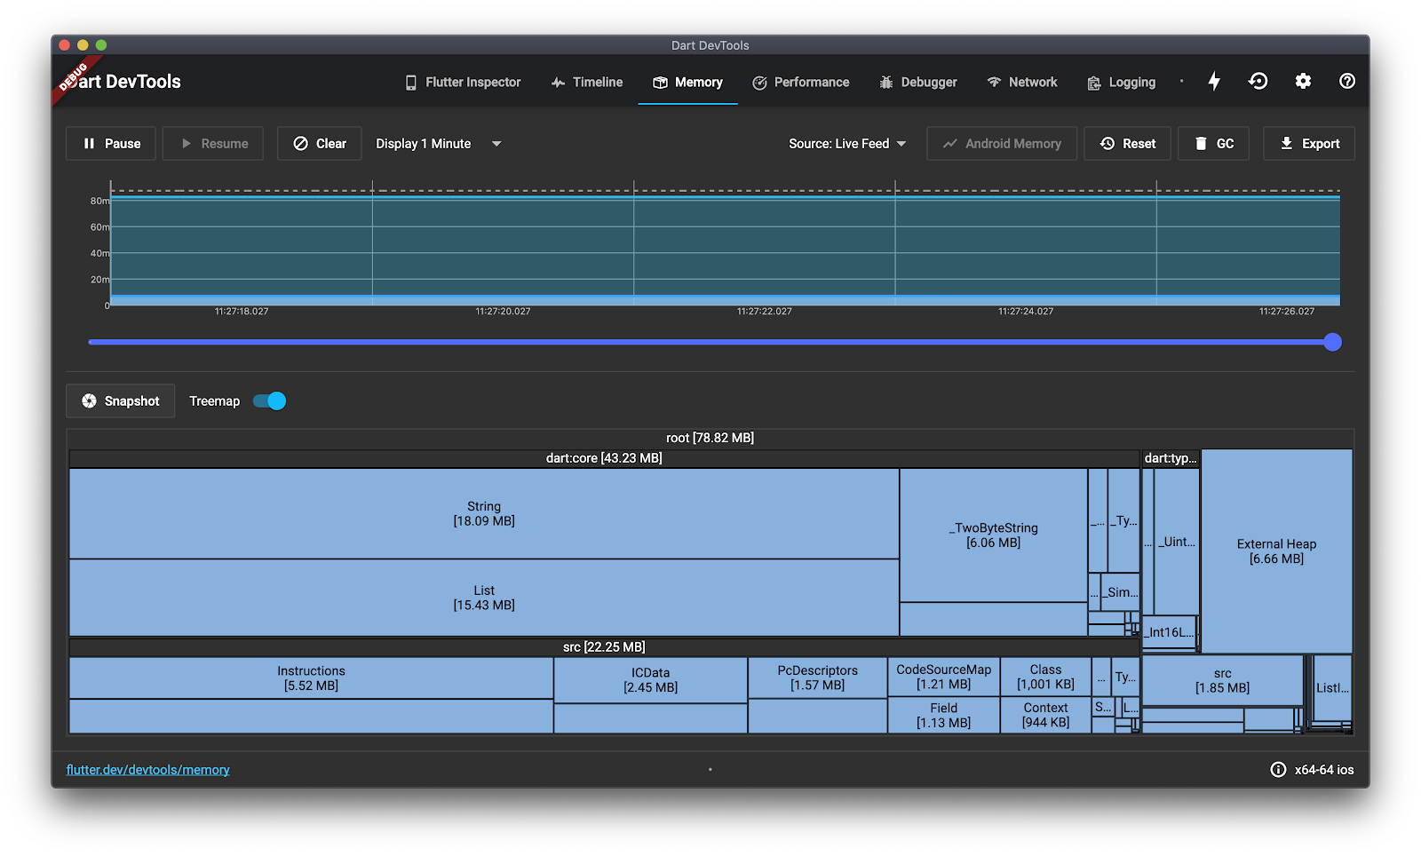Open the flutter.dev/devtools/memory link
Screen dimensions: 1421x856
148,770
